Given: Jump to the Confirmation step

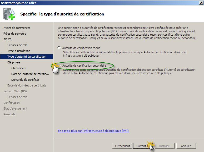Looking at the screenshot, I should 11,103.
